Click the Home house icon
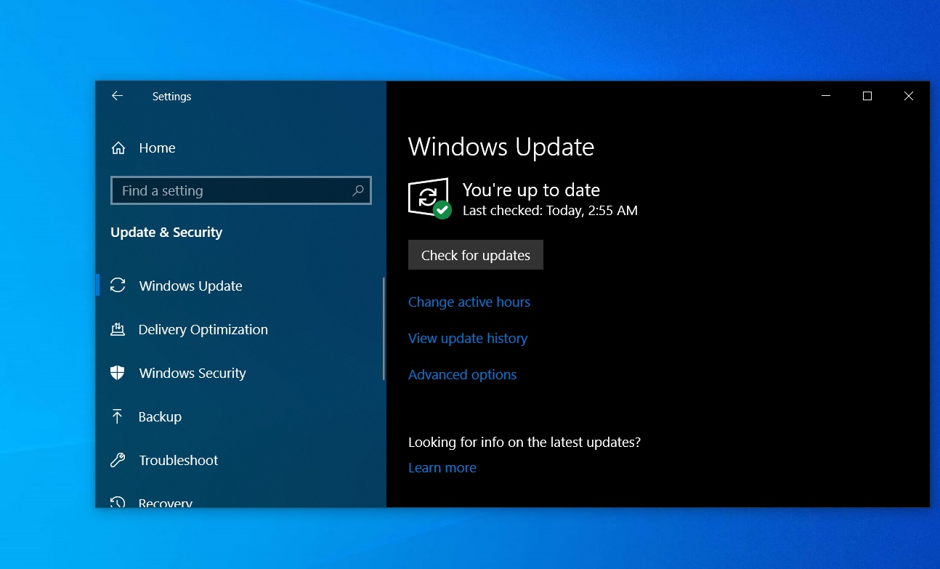940x569 pixels. 118,148
